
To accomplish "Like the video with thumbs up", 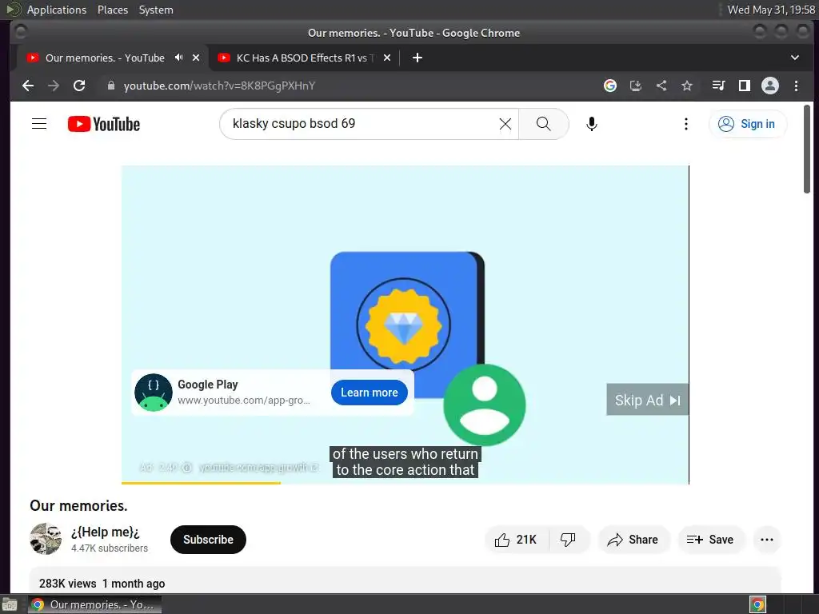I will click(517, 540).
